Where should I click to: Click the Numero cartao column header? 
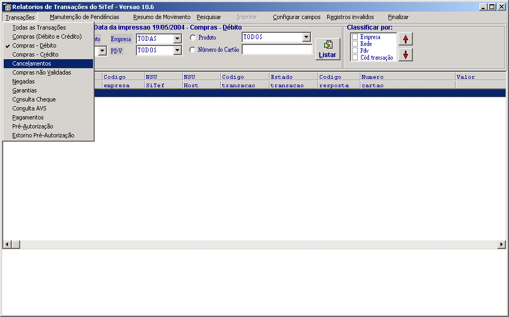pyautogui.click(x=408, y=81)
